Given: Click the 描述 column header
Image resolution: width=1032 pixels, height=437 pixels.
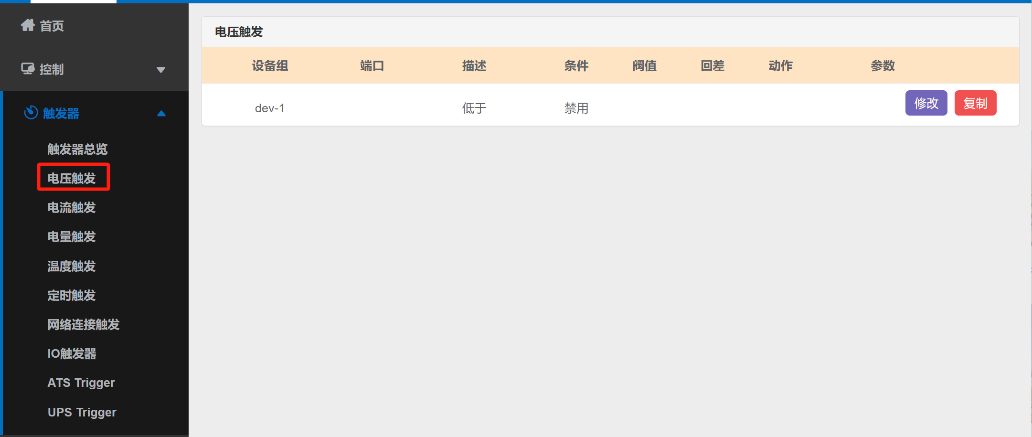Looking at the screenshot, I should coord(474,65).
